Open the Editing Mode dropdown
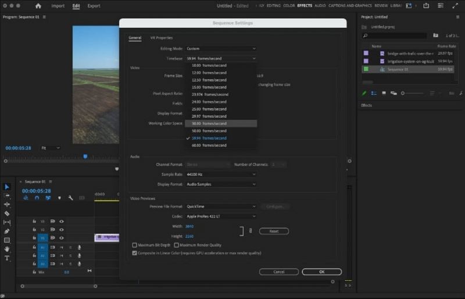The width and height of the screenshot is (465, 299). [221, 48]
